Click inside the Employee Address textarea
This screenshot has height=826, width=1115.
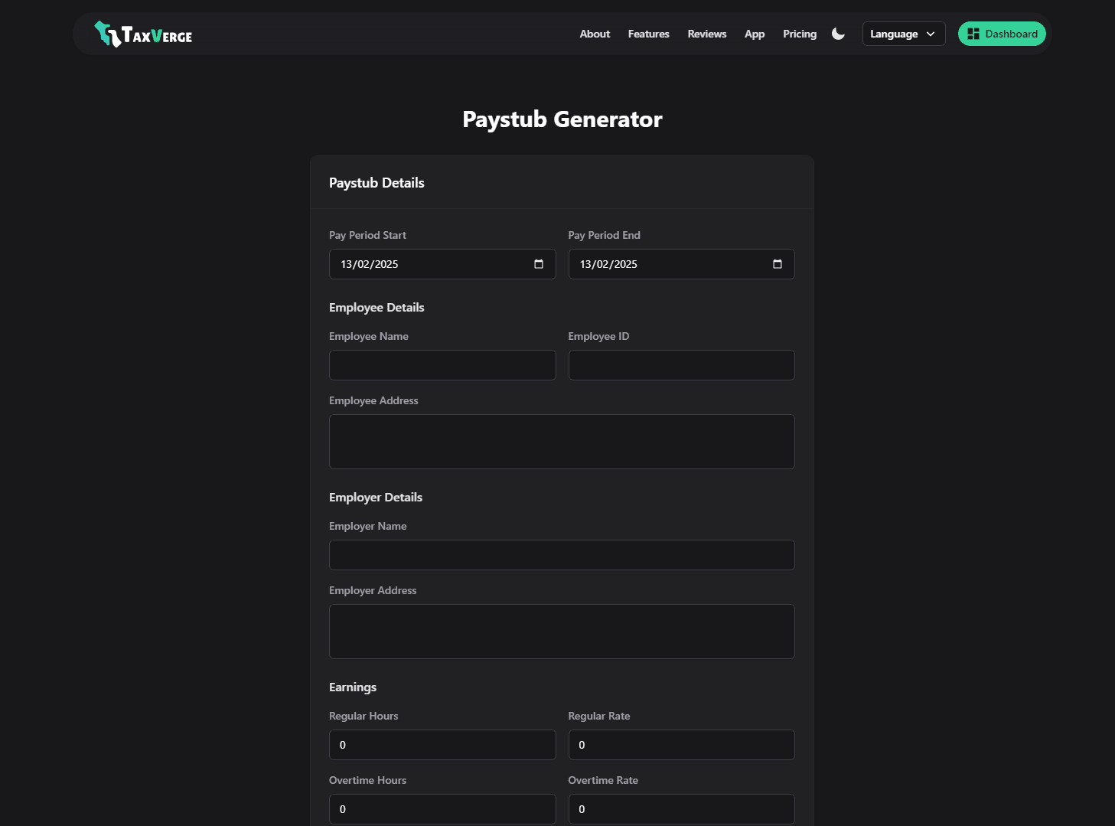coord(561,441)
